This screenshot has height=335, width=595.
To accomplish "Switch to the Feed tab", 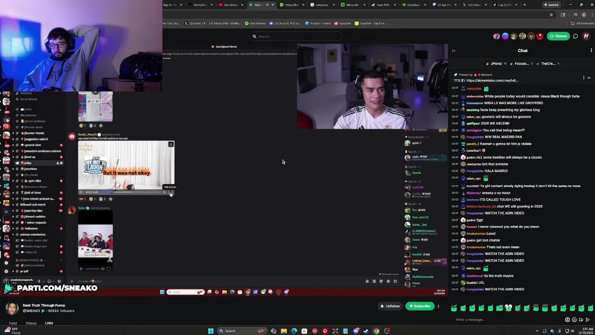I will (13, 323).
